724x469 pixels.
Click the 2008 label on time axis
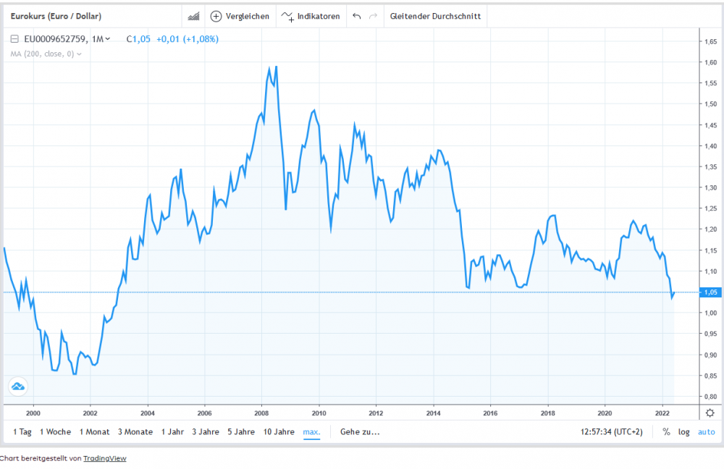[x=261, y=413]
